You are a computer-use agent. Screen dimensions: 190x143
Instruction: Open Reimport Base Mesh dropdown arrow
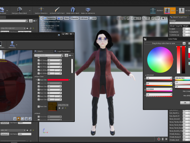[30, 11]
